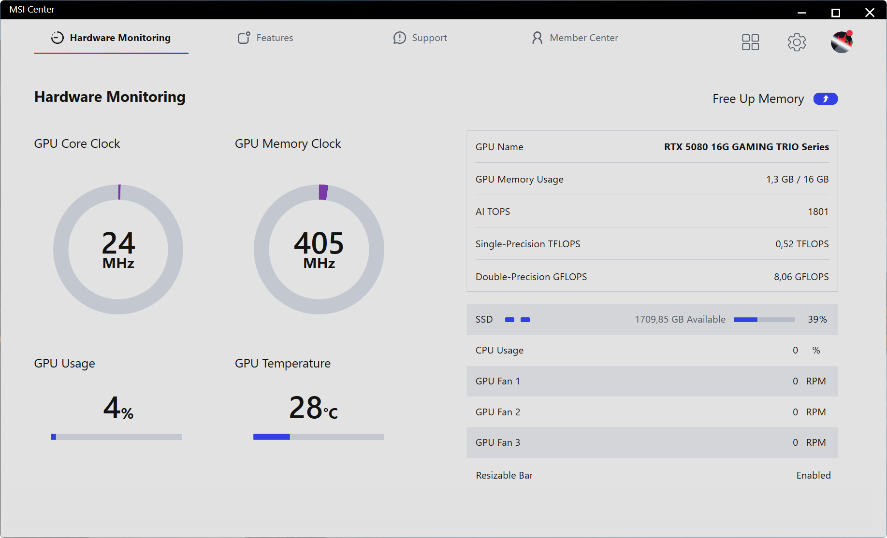
Task: Click the Resizable Bar Enabled status
Action: click(x=814, y=475)
